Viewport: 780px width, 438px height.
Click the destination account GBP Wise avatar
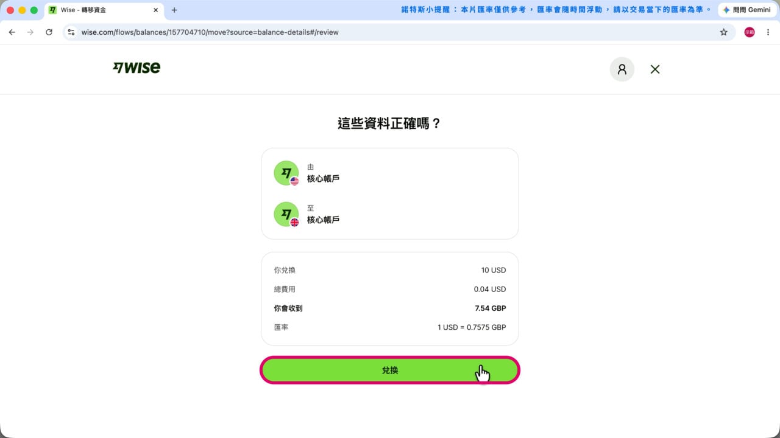click(x=286, y=215)
